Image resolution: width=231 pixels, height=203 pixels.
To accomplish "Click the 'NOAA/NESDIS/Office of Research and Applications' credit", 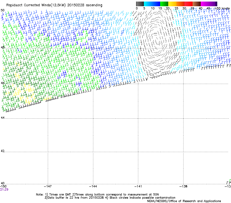I will coord(184,201).
